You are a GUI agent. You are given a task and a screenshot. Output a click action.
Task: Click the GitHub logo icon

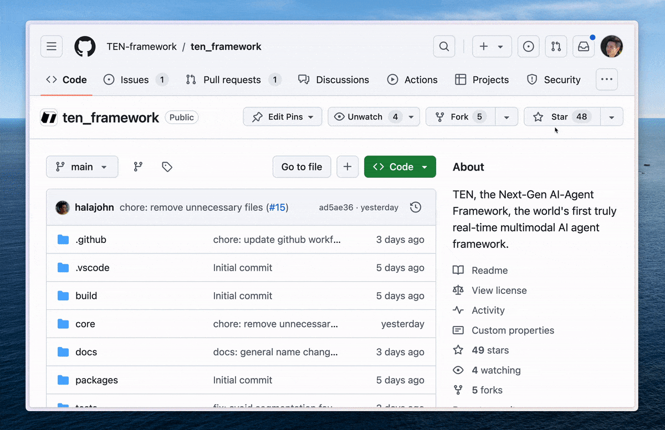(85, 46)
